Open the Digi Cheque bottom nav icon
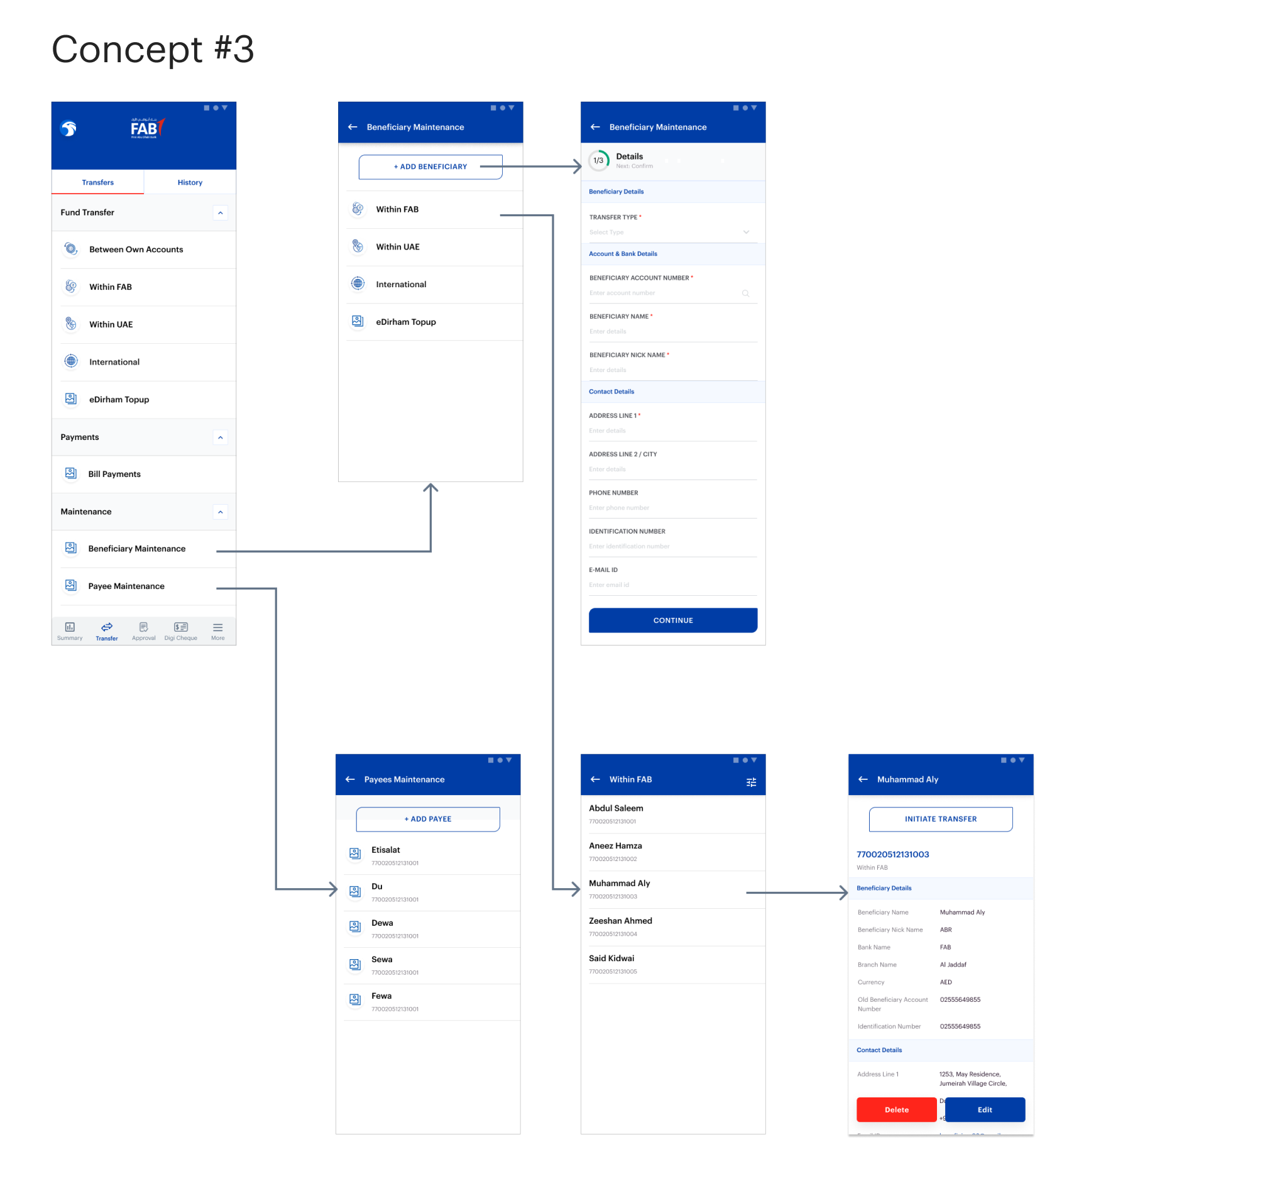 point(181,628)
